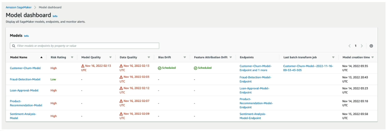The image size is (388, 131).
Task: Open Fraud-Detection-Model details
Action: coord(25,79)
